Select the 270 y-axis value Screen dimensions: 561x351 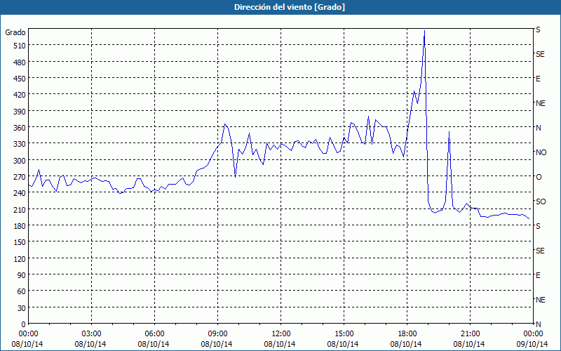(20, 177)
